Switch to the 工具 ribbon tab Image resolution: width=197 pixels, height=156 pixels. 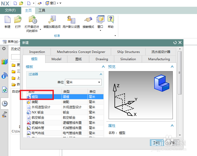42,10
